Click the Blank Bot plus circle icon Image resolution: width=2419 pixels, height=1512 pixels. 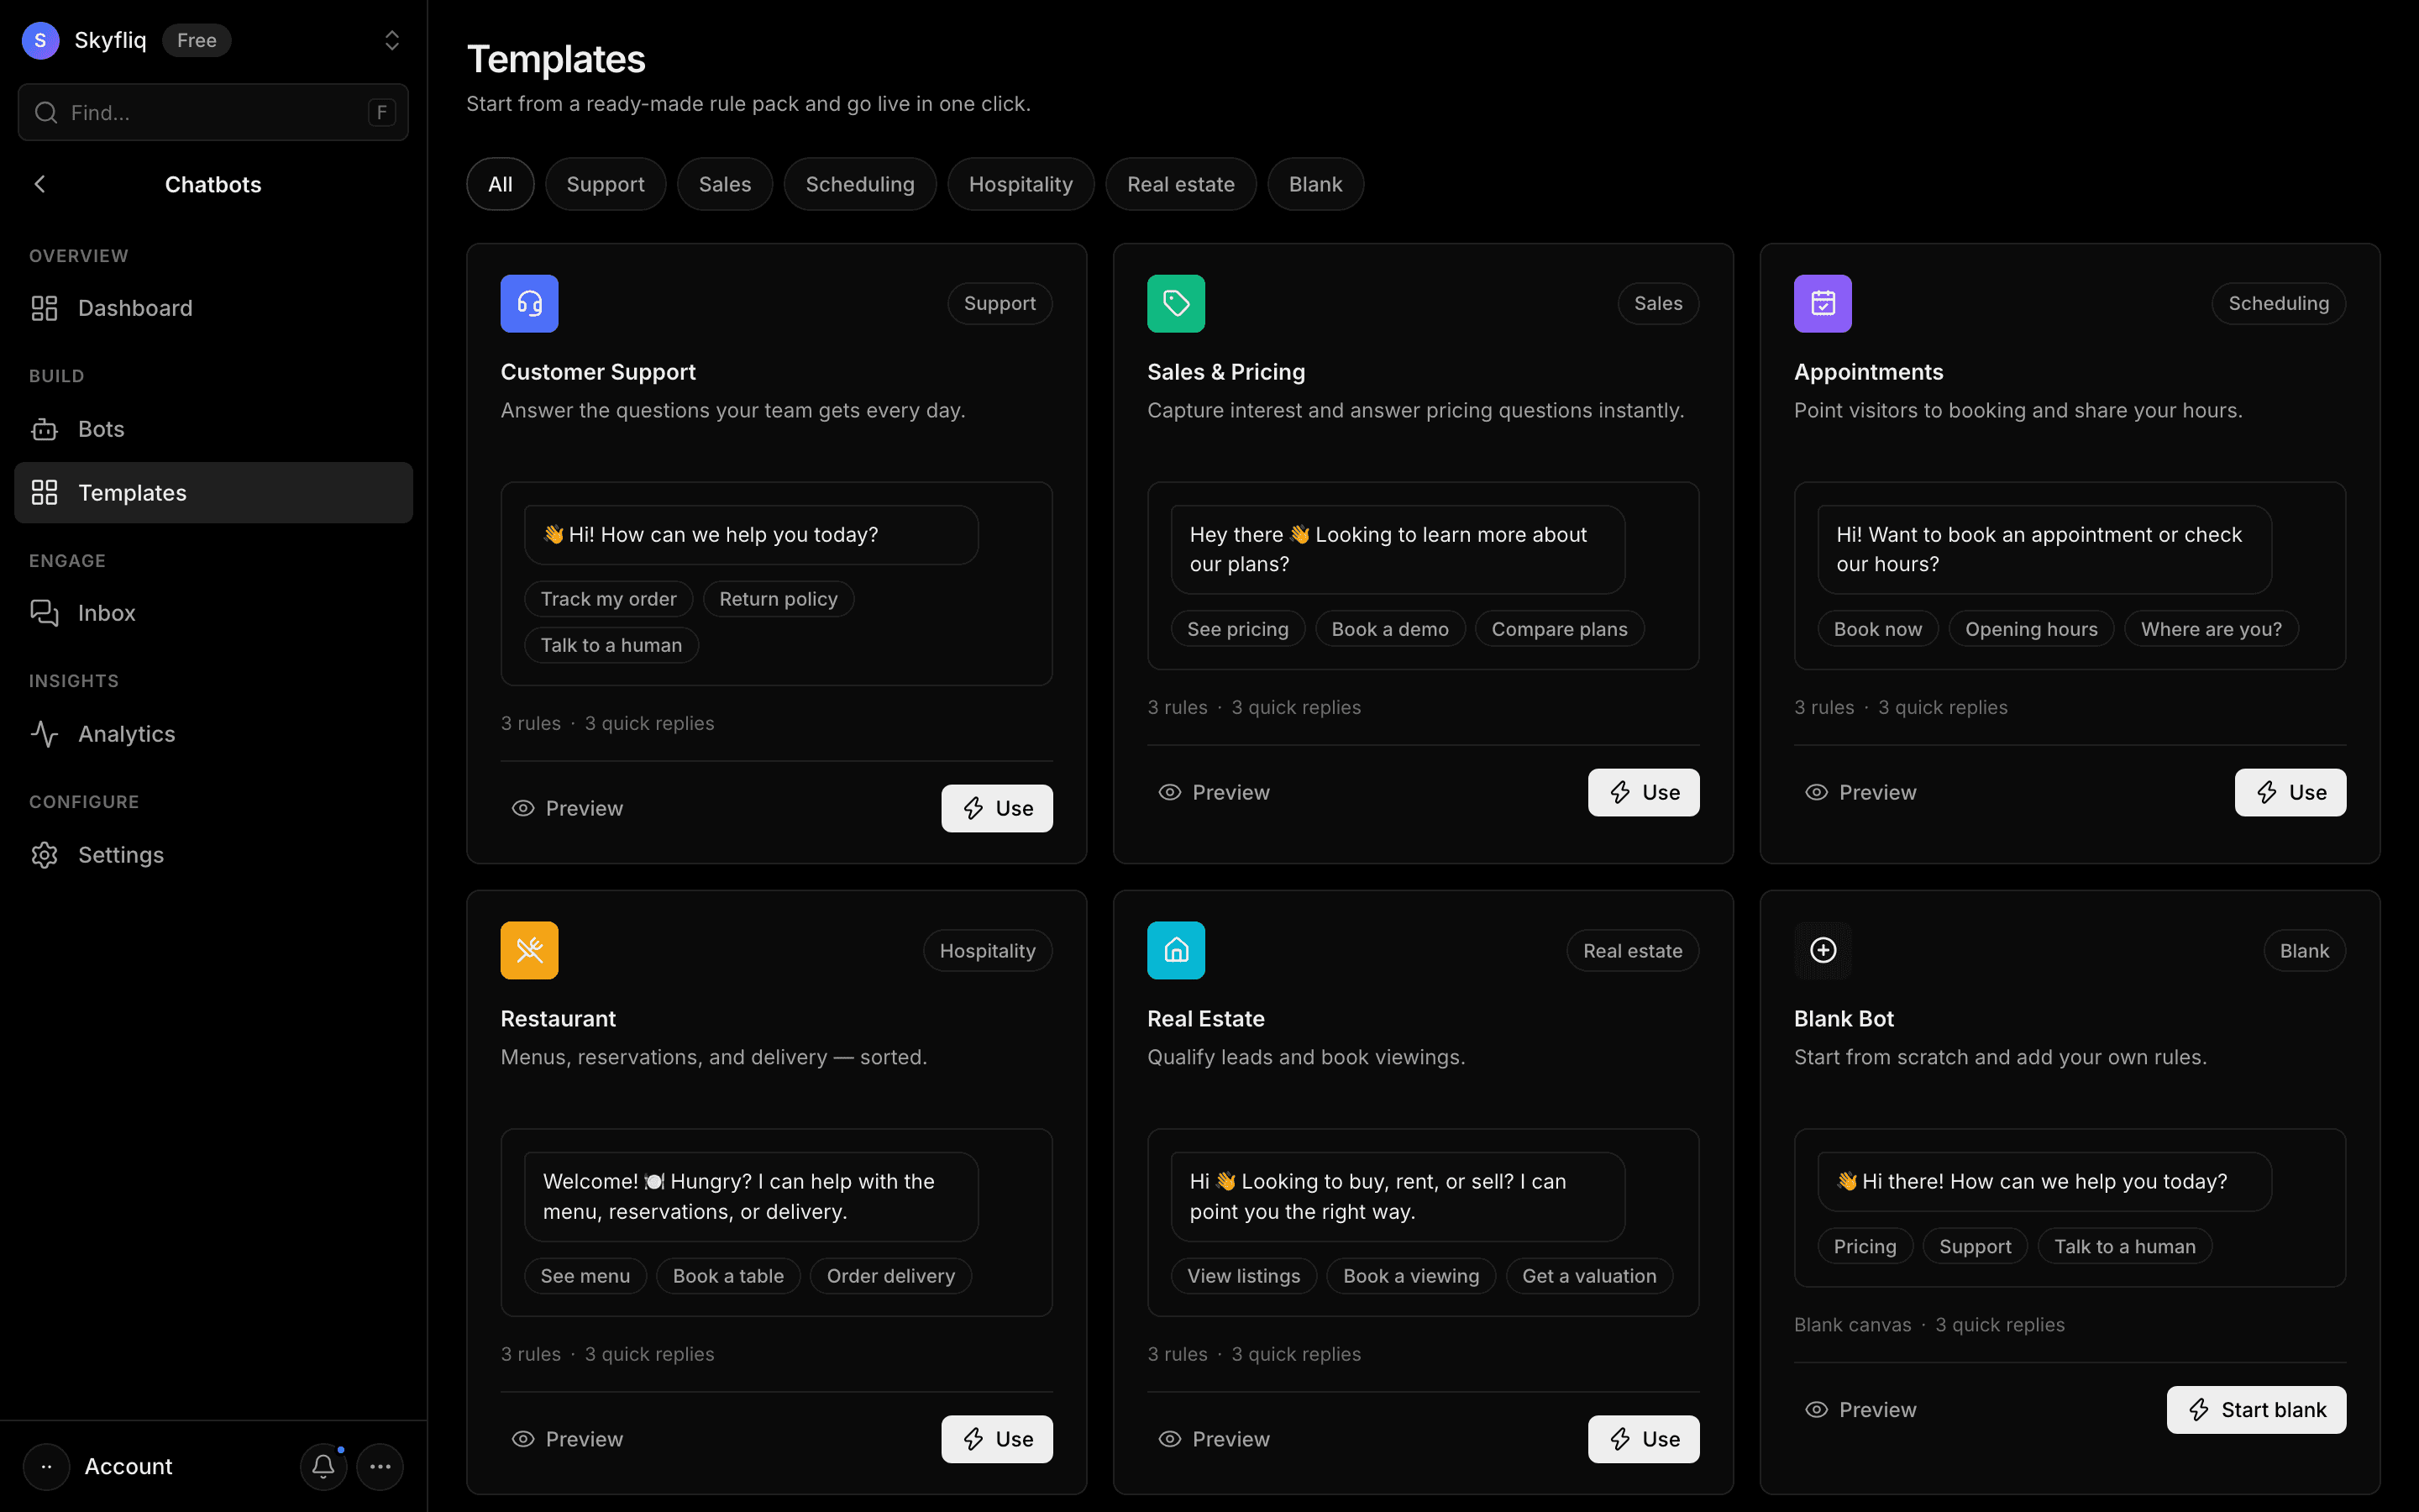[1823, 950]
